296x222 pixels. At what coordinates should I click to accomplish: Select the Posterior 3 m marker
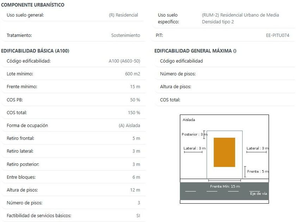(195, 134)
